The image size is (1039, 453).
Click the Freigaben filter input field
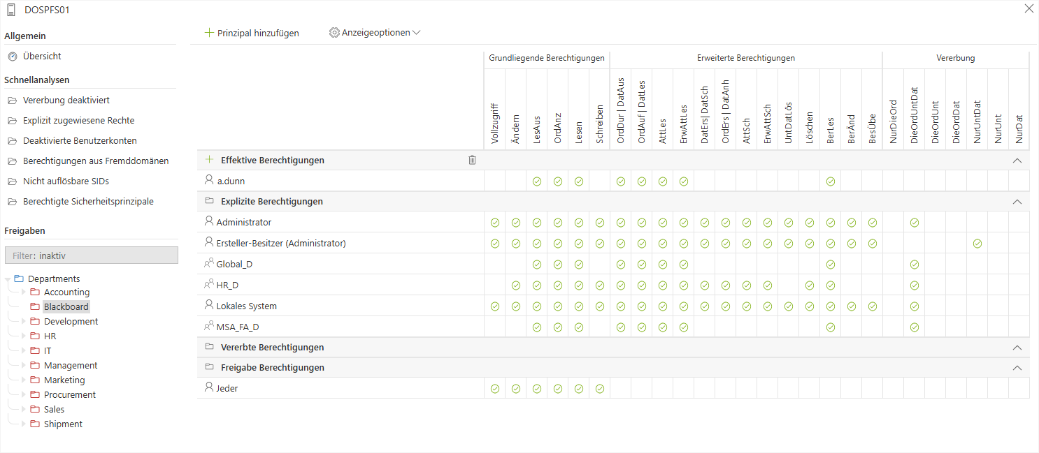(x=91, y=255)
